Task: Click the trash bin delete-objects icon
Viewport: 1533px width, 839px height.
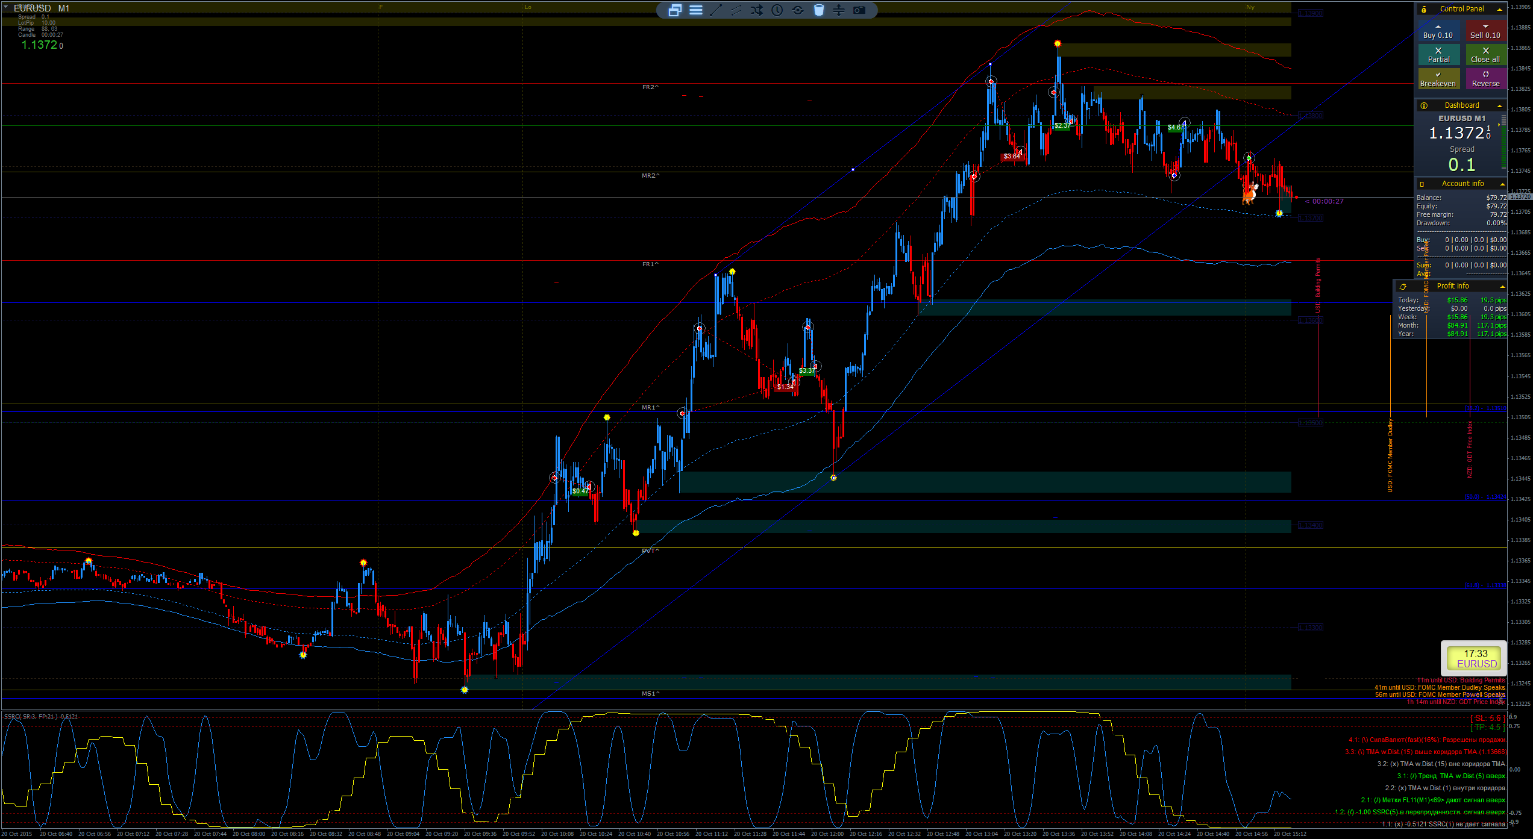Action: coord(818,10)
